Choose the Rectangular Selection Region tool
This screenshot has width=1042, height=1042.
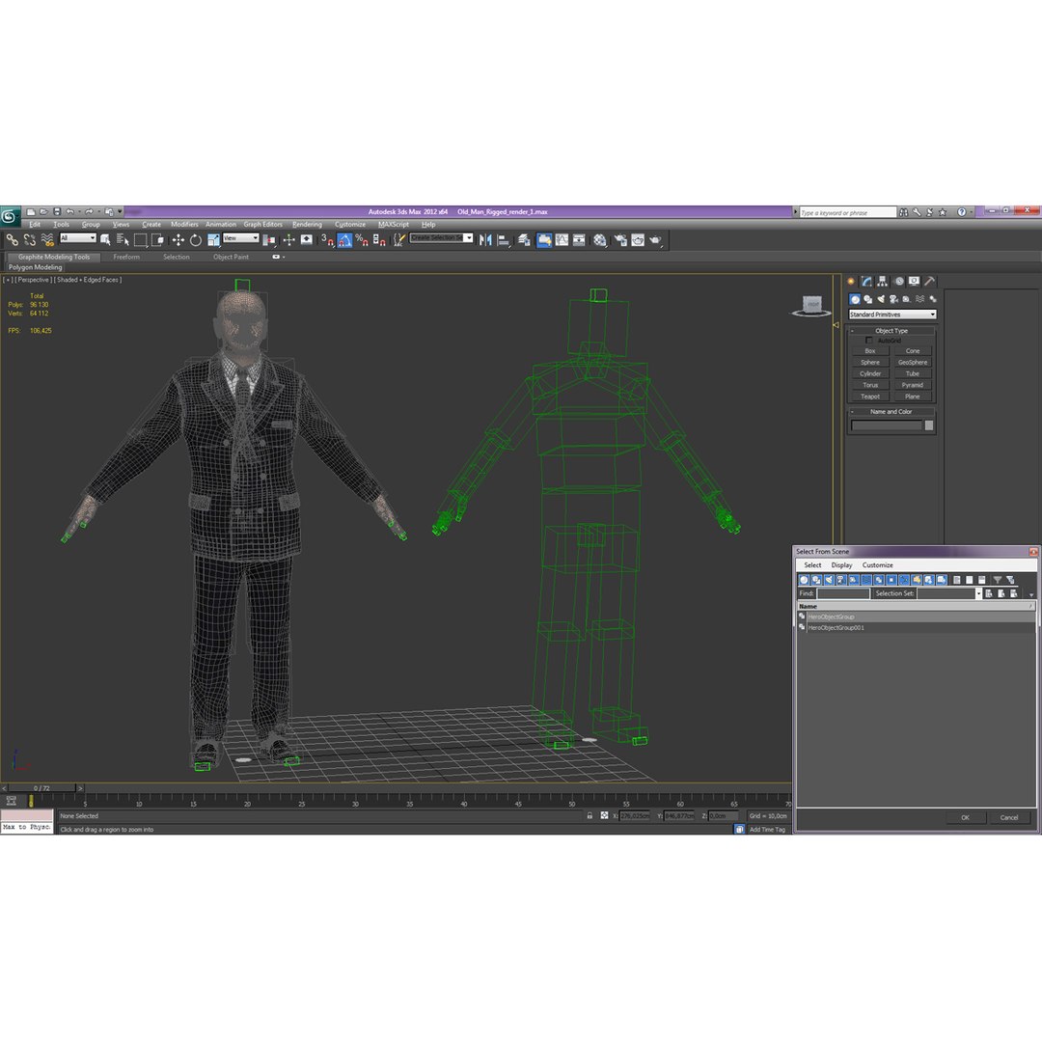140,240
